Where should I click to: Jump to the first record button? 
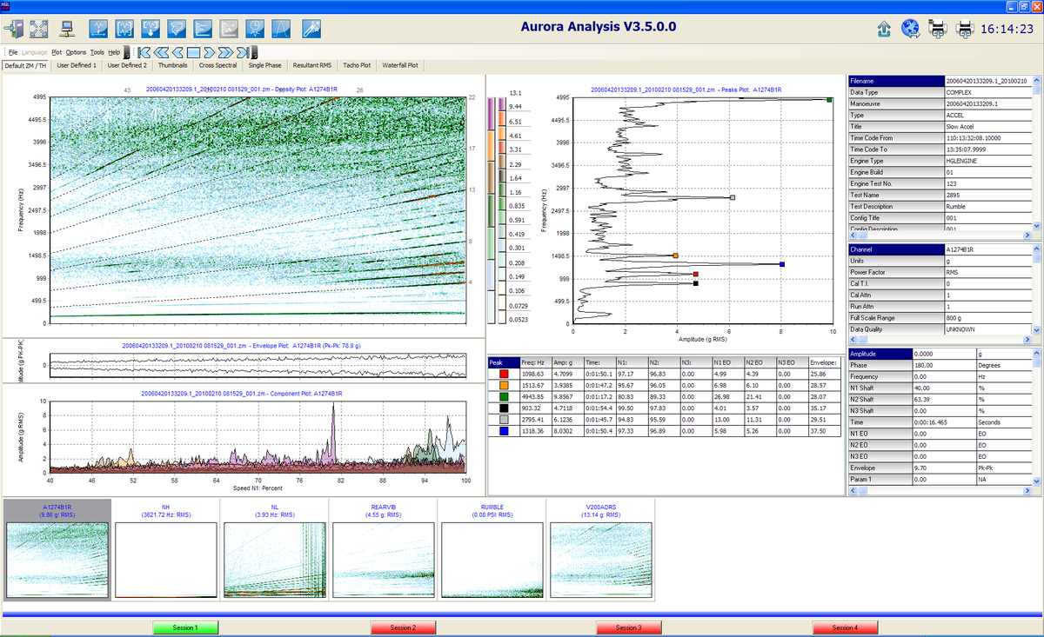[x=144, y=52]
